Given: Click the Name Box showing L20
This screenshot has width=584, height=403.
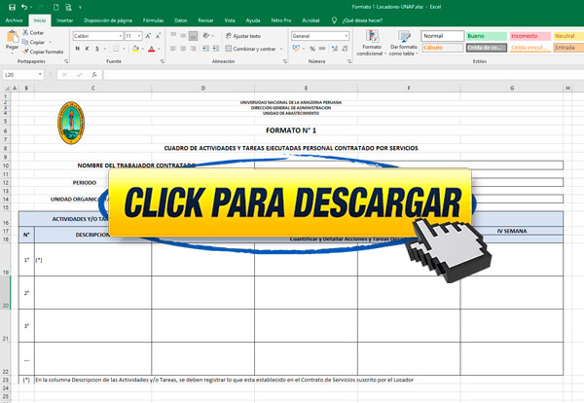Looking at the screenshot, I should [x=24, y=74].
